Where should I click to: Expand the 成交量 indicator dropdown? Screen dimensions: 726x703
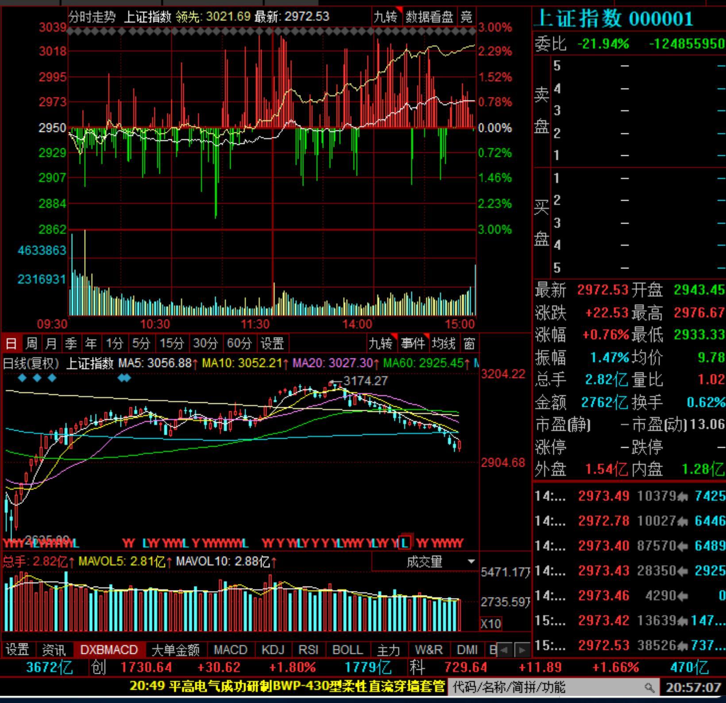tap(471, 562)
